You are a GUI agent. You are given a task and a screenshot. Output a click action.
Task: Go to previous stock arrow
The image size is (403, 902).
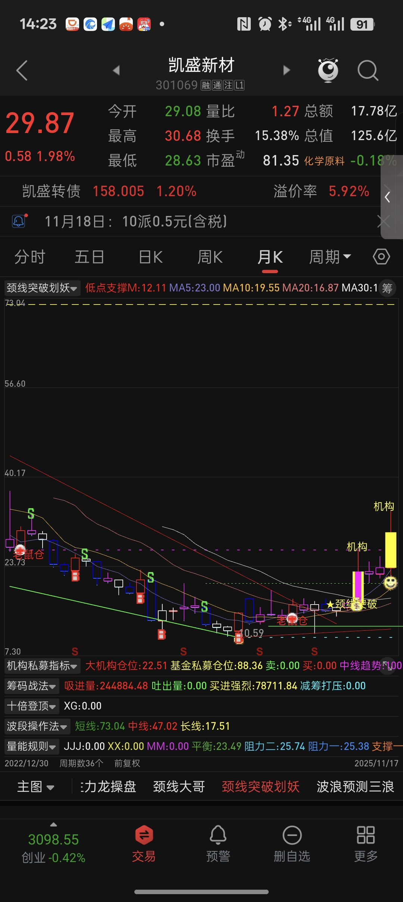(116, 70)
